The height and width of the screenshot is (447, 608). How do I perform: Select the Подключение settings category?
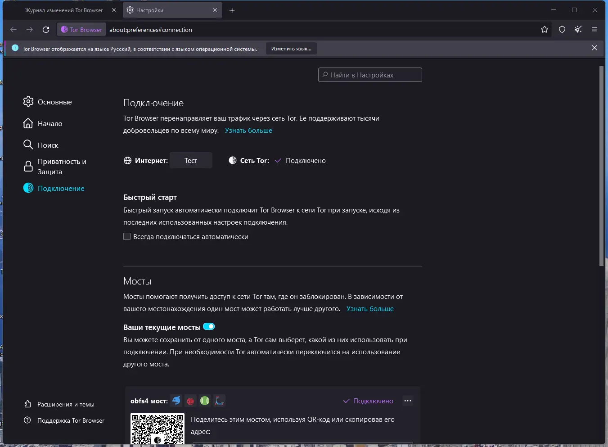[54, 188]
